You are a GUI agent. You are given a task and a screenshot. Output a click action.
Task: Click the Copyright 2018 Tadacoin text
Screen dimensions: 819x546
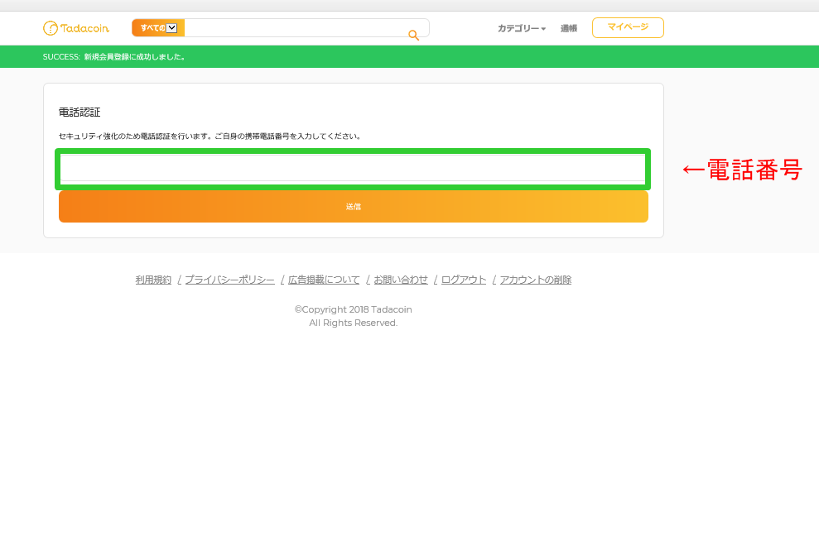353,309
